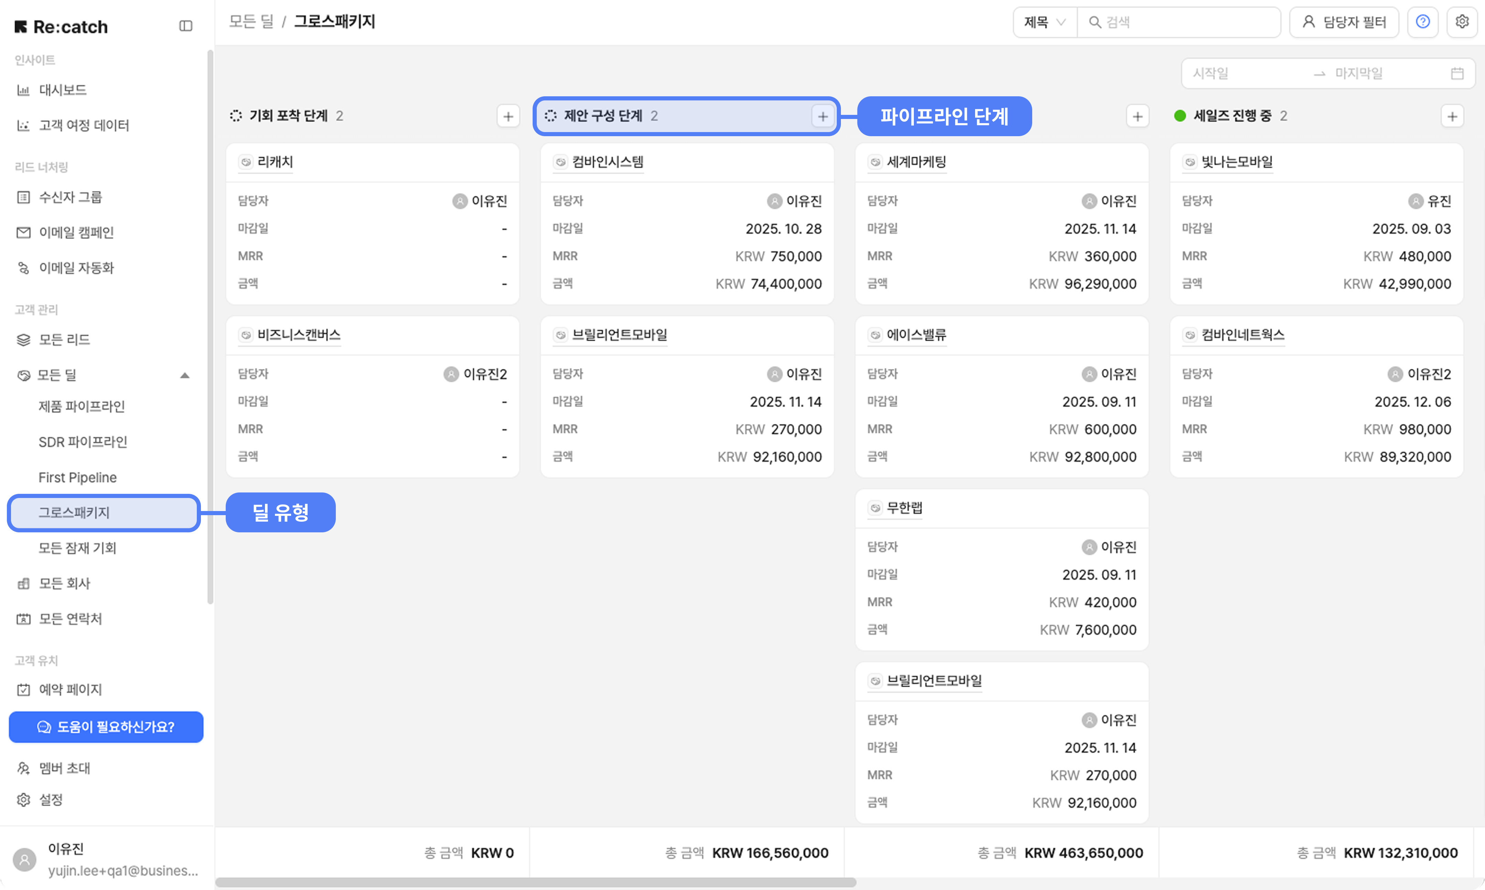Click the 도움이 필요하신가요? button
Screen dimensions: 1485x890
point(106,727)
